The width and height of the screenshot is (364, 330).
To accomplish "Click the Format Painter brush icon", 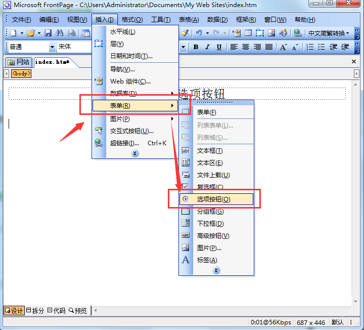I will [185, 33].
